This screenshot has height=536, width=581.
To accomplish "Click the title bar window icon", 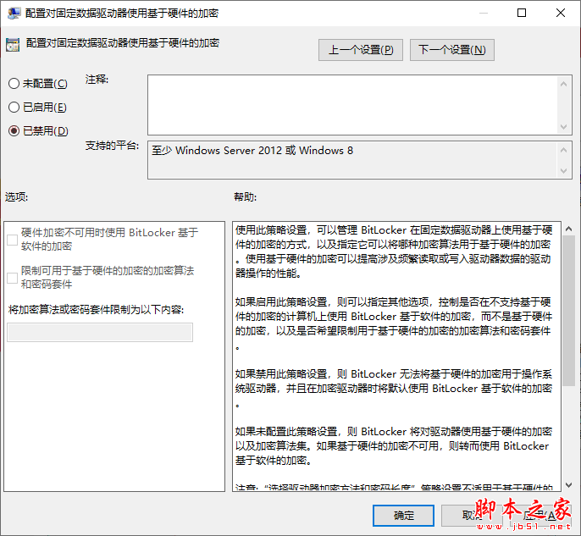I will pos(14,14).
